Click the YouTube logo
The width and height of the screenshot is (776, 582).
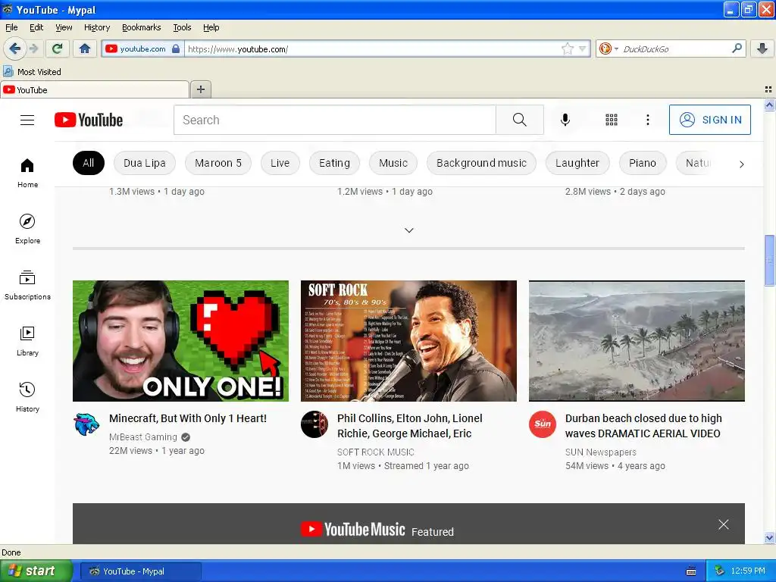(x=89, y=120)
